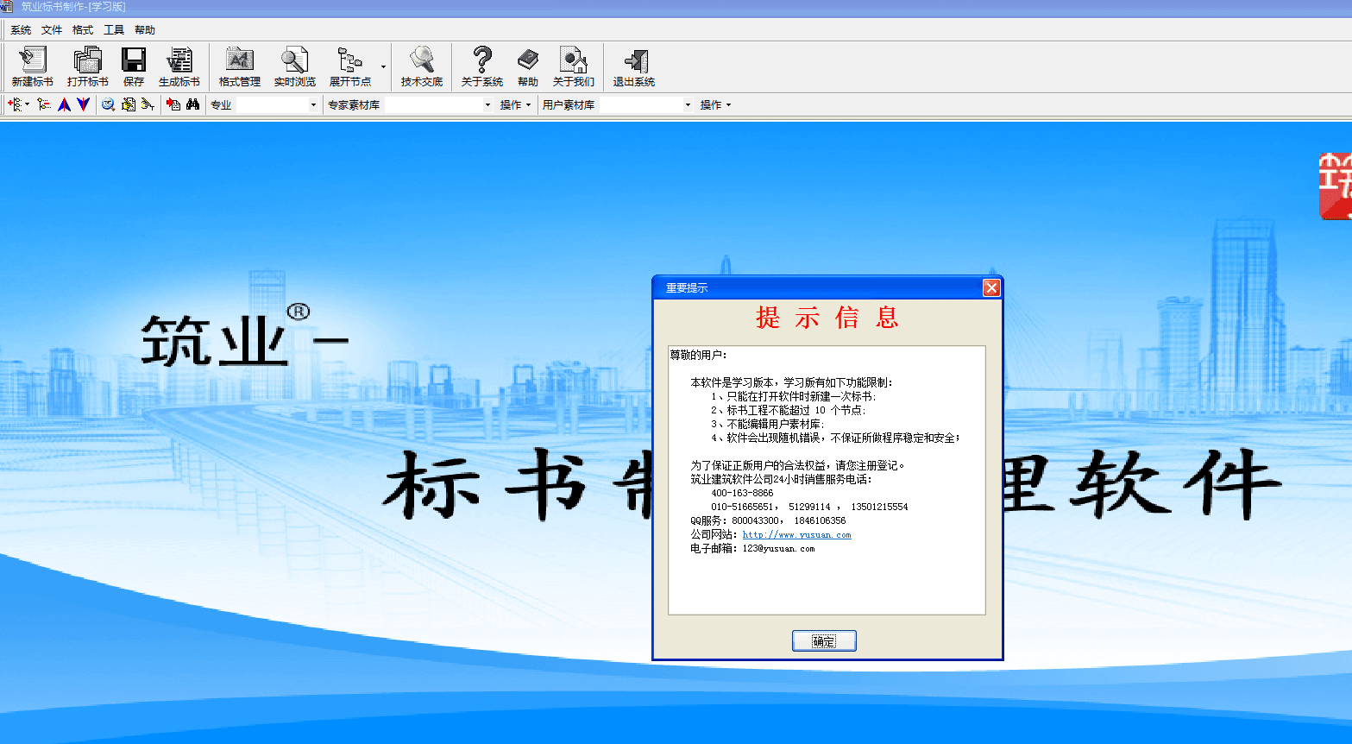Click the delete node tree icon
The width and height of the screenshot is (1352, 744).
[x=44, y=104]
